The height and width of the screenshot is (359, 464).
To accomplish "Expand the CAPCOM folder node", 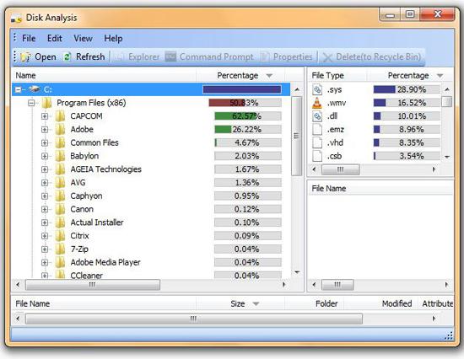I will pyautogui.click(x=45, y=116).
